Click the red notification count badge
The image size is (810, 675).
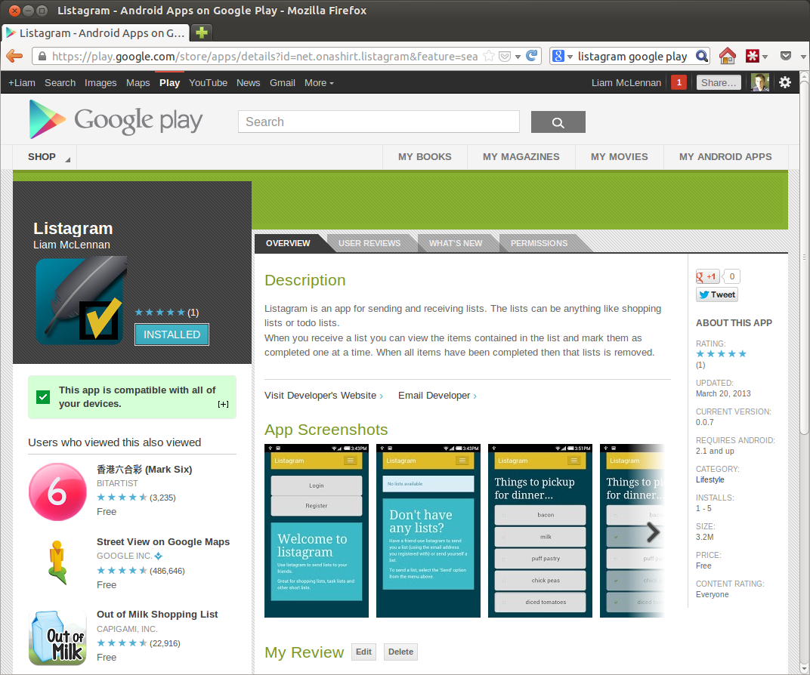click(679, 82)
